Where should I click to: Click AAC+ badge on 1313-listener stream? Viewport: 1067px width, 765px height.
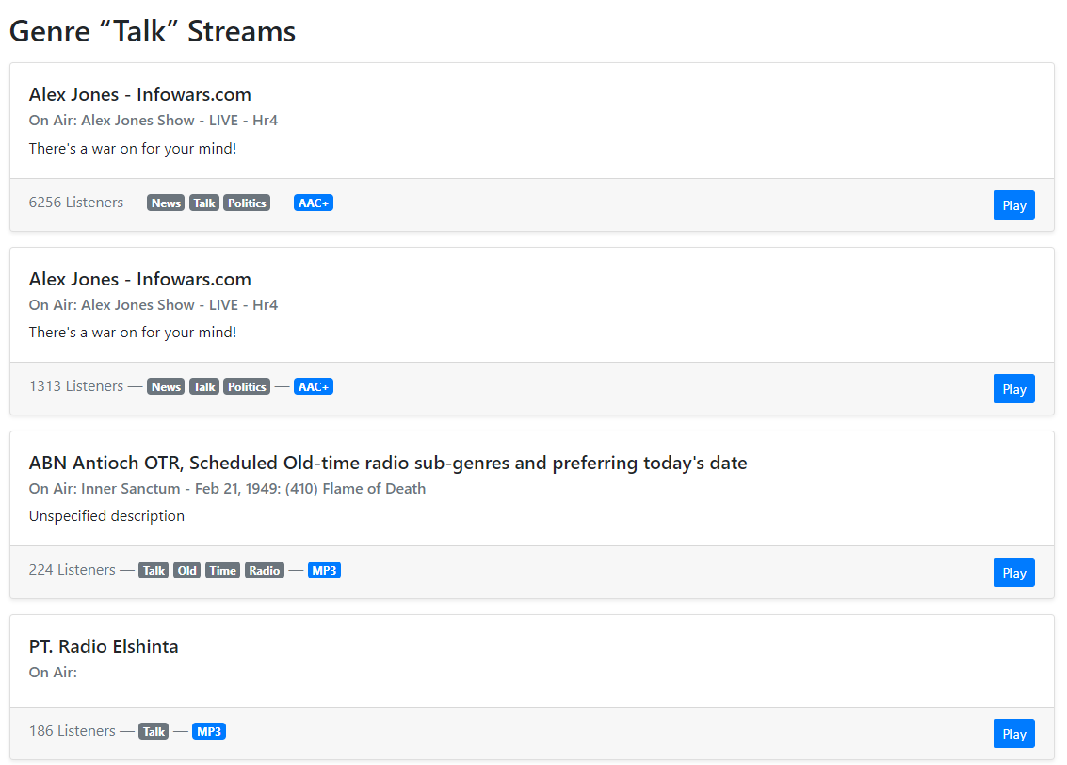pos(314,387)
